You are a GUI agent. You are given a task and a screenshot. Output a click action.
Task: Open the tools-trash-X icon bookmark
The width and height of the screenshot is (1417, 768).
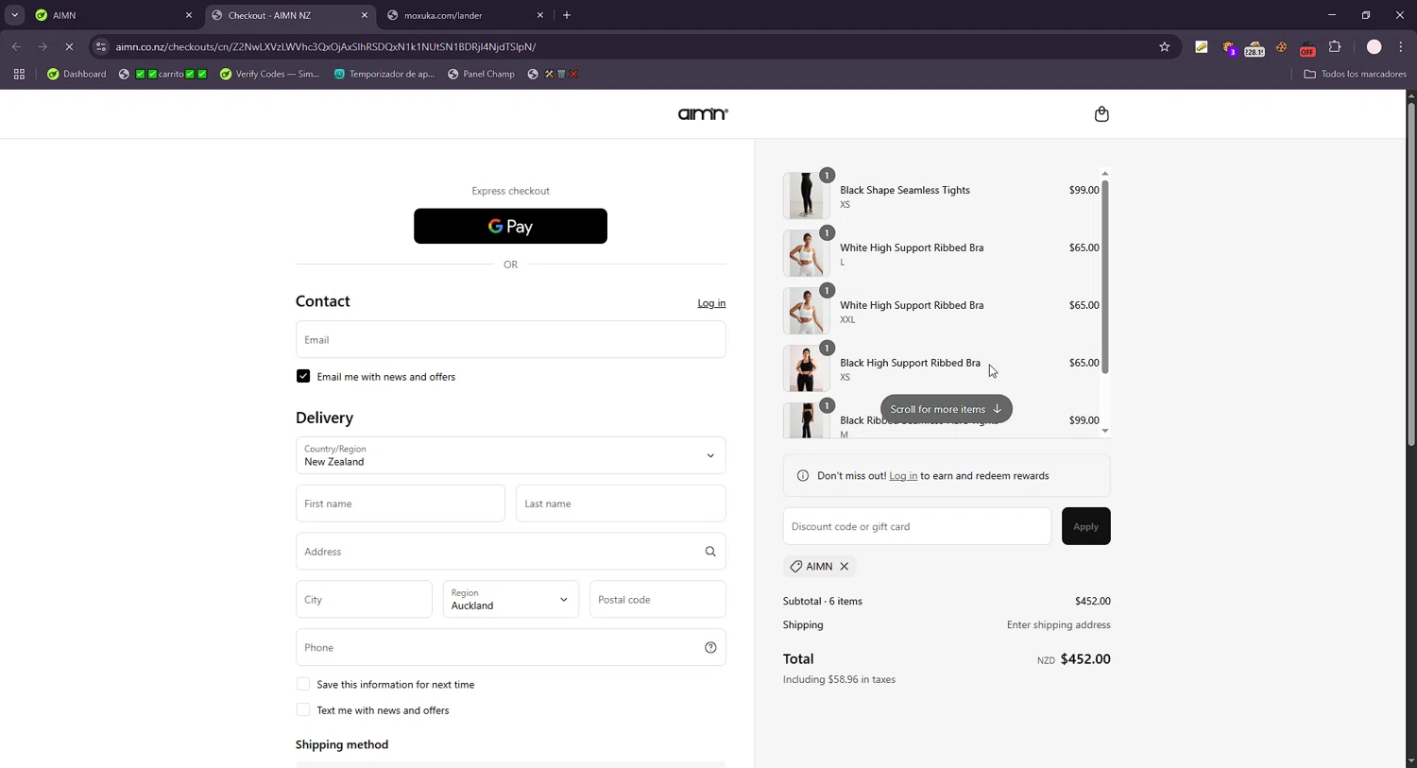tap(554, 74)
